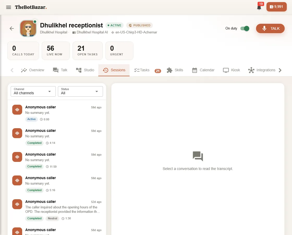Open the Studio tab
292x235 pixels.
coord(85,70)
